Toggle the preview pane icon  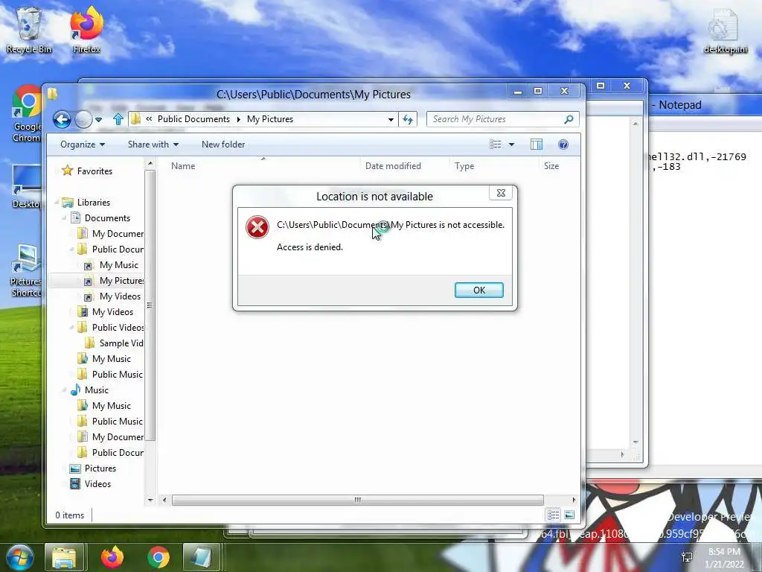(537, 144)
